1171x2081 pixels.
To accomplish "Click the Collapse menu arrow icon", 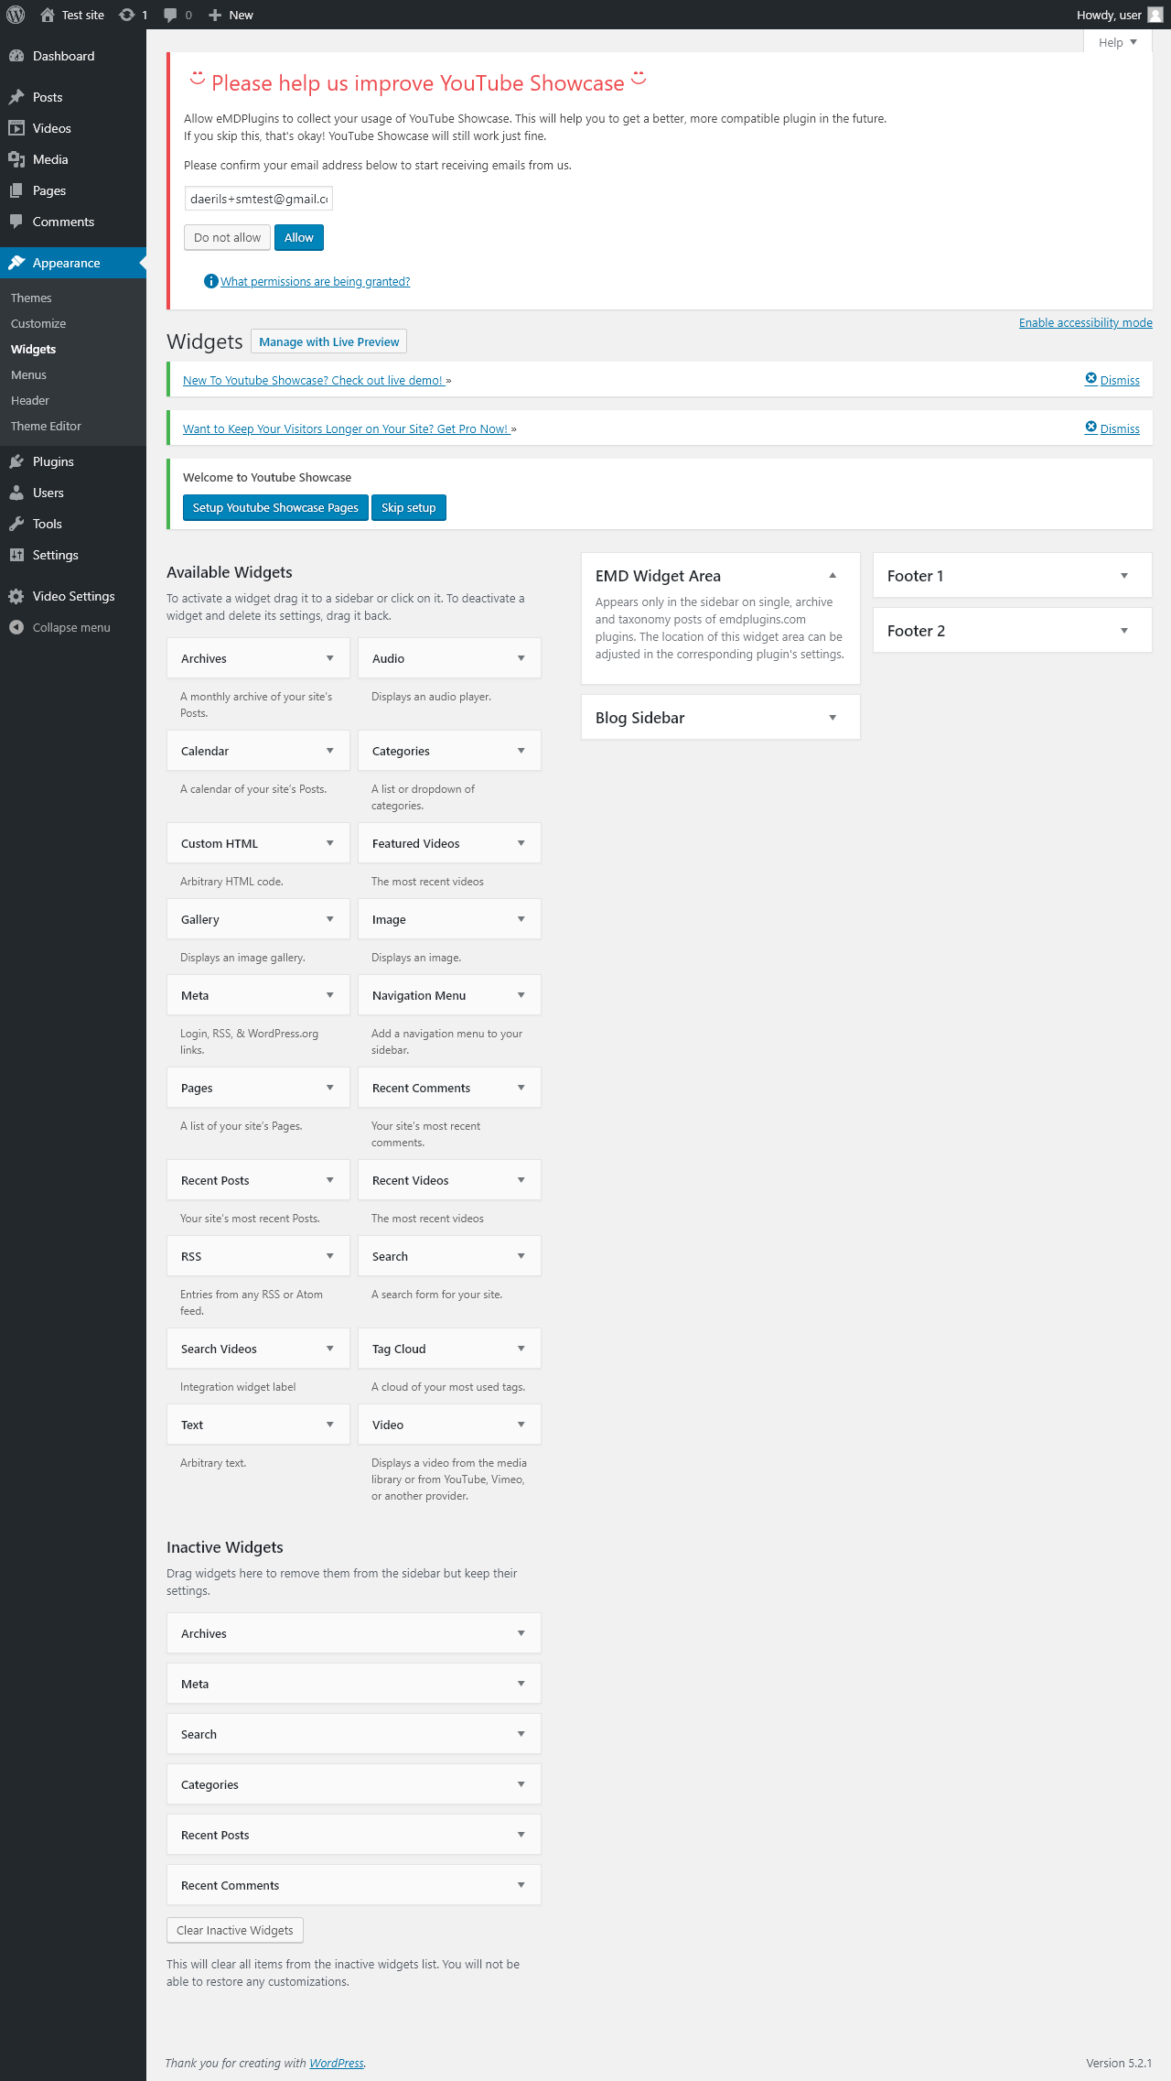I will click(x=16, y=627).
